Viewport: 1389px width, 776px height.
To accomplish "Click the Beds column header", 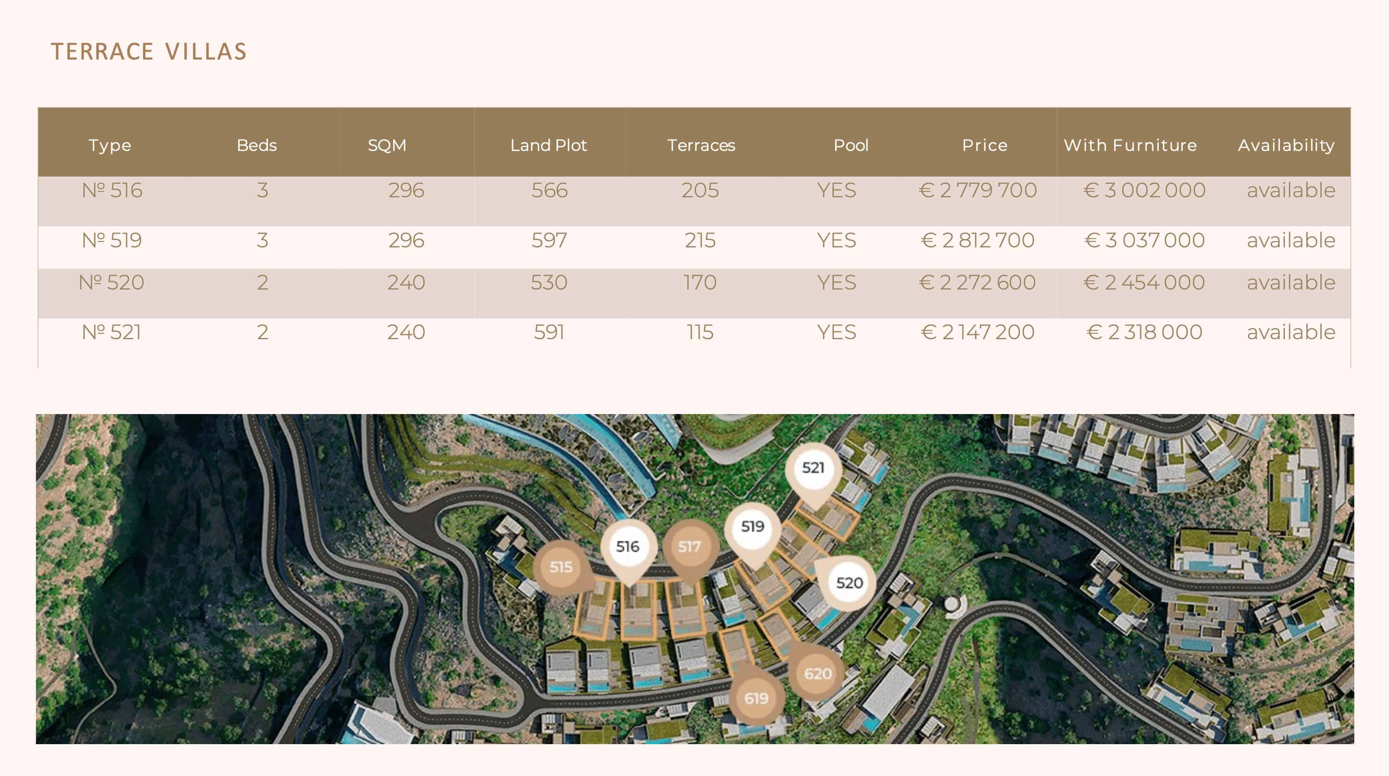I will click(x=257, y=145).
